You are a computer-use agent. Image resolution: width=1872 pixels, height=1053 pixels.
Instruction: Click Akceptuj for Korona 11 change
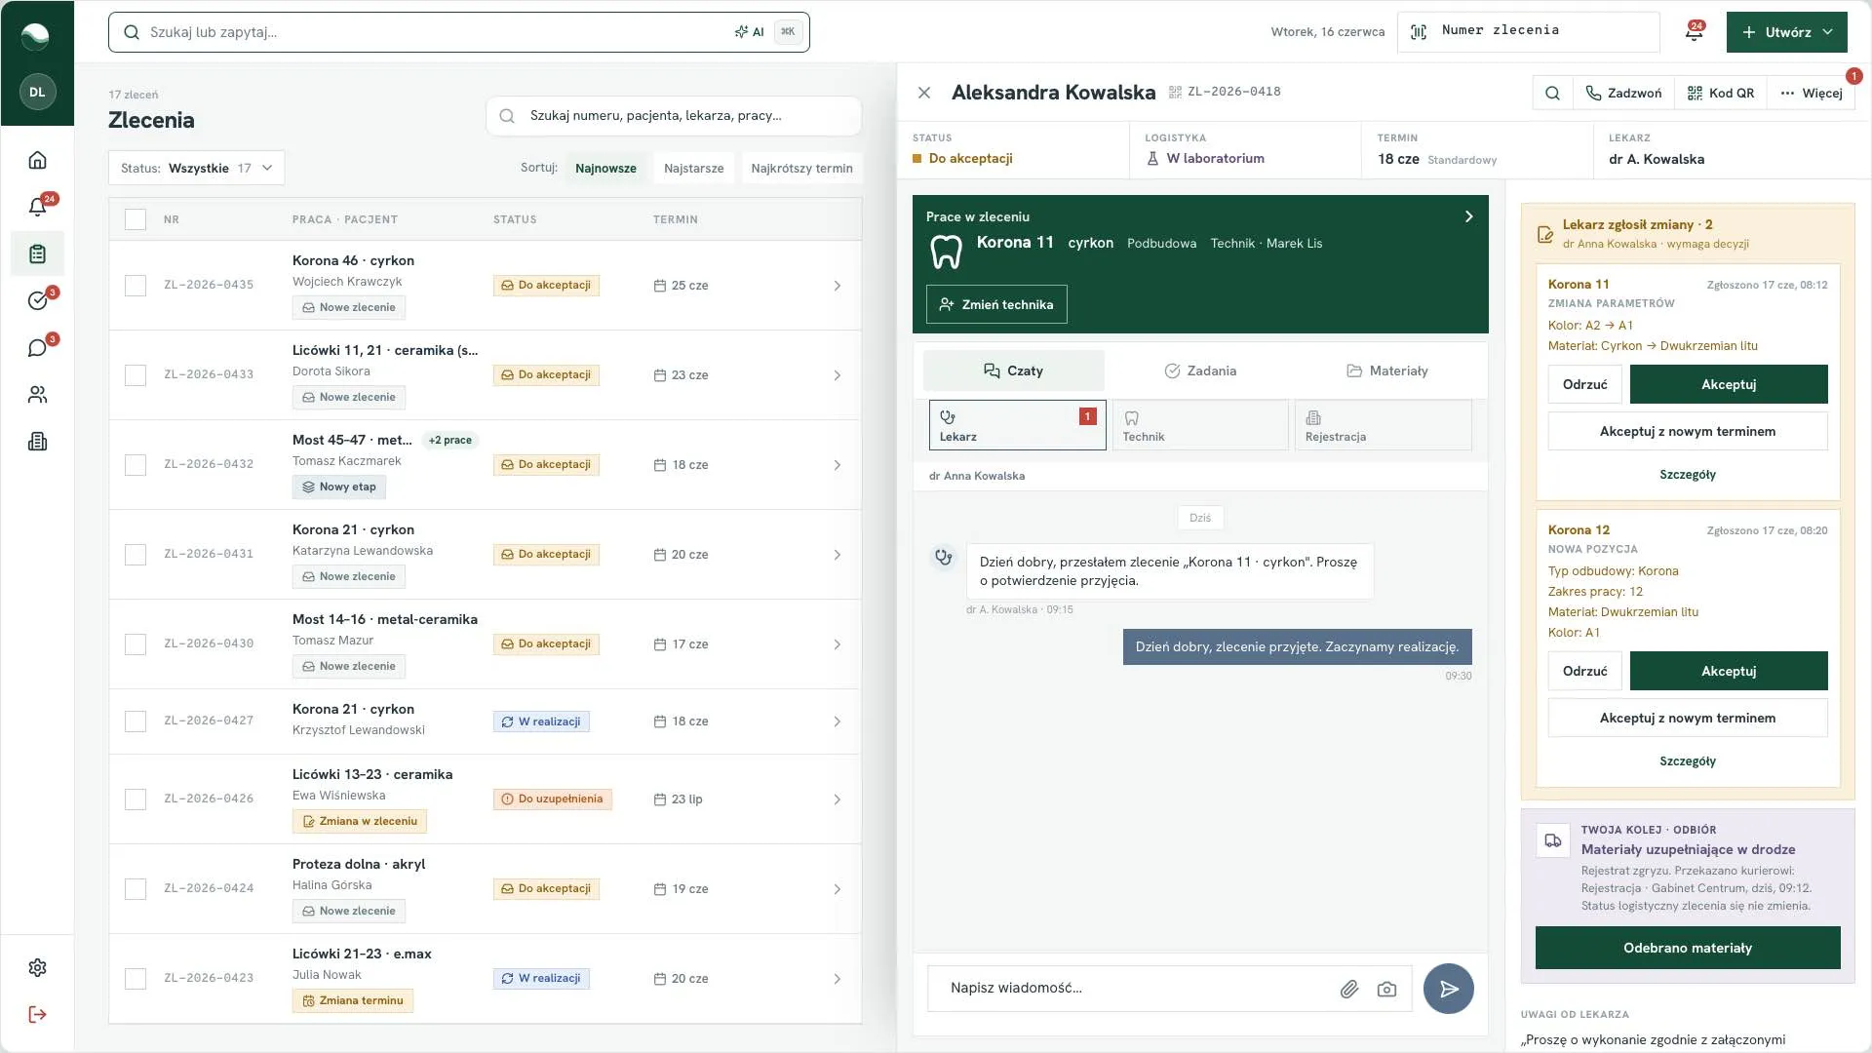1729,384
